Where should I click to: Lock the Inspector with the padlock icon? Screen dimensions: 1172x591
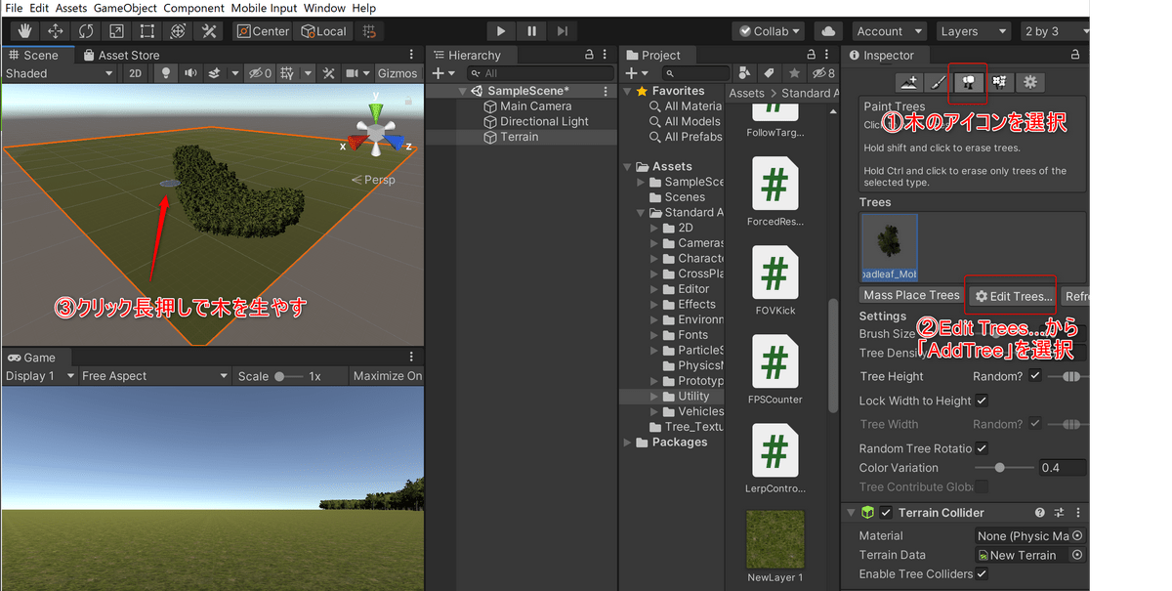[1075, 56]
